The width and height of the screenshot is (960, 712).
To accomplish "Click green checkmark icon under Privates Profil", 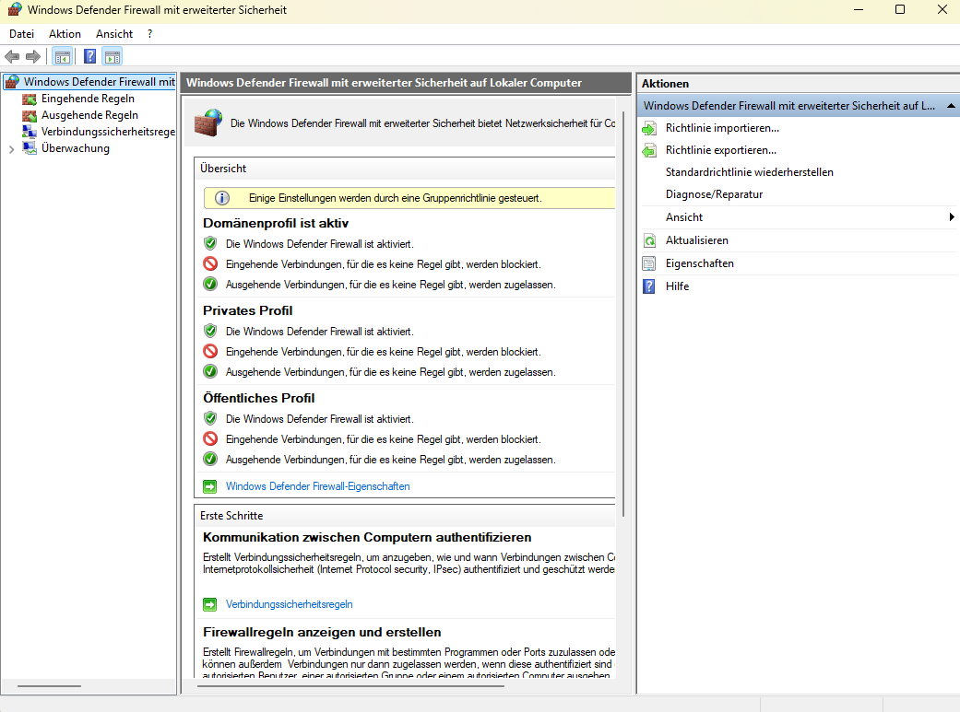I will coord(210,371).
